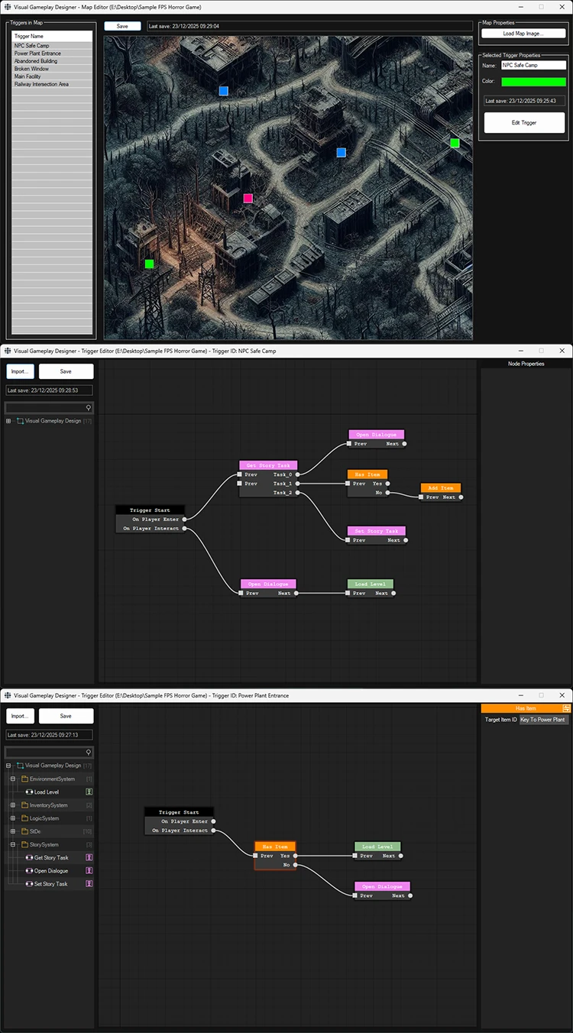Viewport: 573px width, 1033px height.
Task: Select Broken Window in the triggers list
Action: (x=53, y=69)
